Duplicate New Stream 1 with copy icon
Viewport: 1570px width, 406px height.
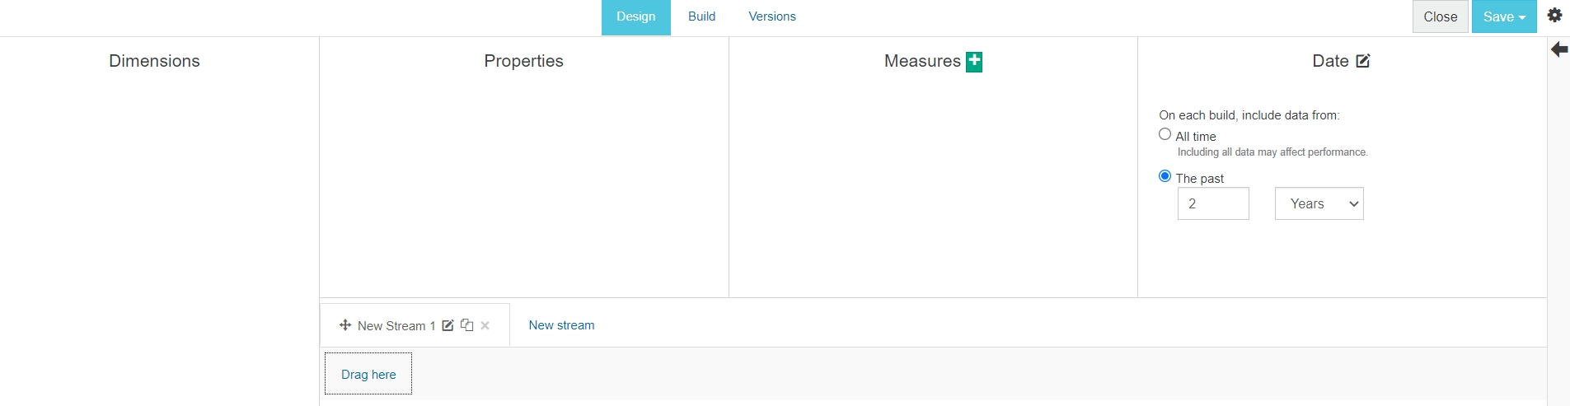click(467, 325)
